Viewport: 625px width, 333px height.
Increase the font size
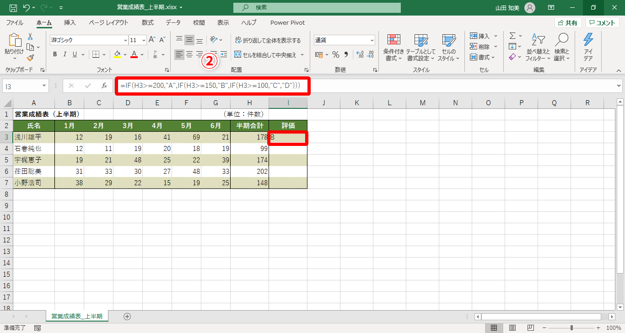tap(152, 40)
